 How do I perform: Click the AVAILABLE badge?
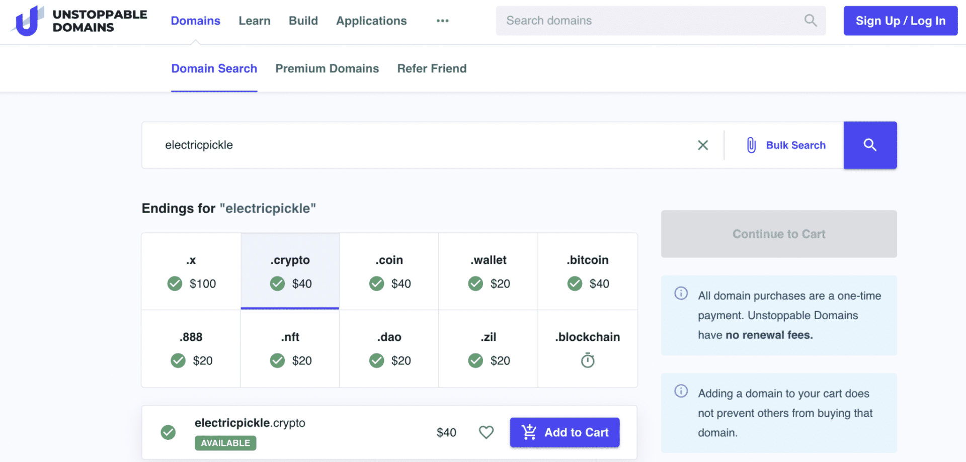[x=225, y=443]
